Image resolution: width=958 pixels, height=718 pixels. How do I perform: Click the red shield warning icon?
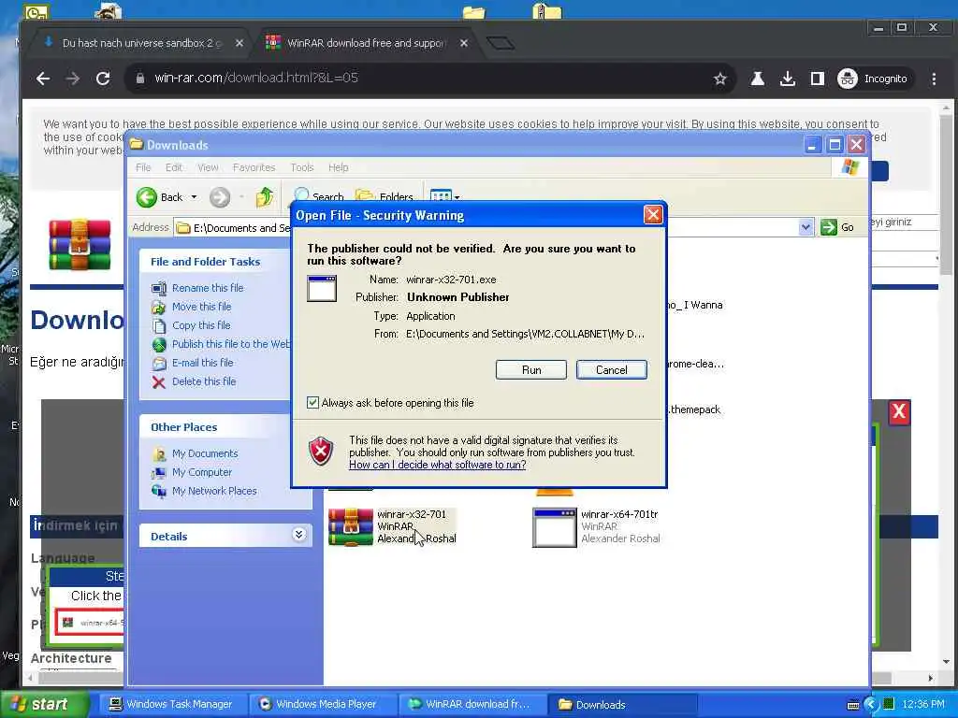click(x=322, y=452)
